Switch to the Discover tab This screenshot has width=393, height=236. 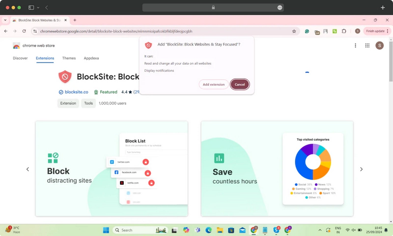coord(20,58)
